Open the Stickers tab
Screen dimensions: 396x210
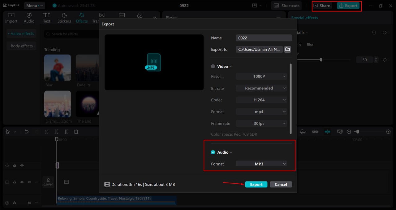pyautogui.click(x=64, y=18)
